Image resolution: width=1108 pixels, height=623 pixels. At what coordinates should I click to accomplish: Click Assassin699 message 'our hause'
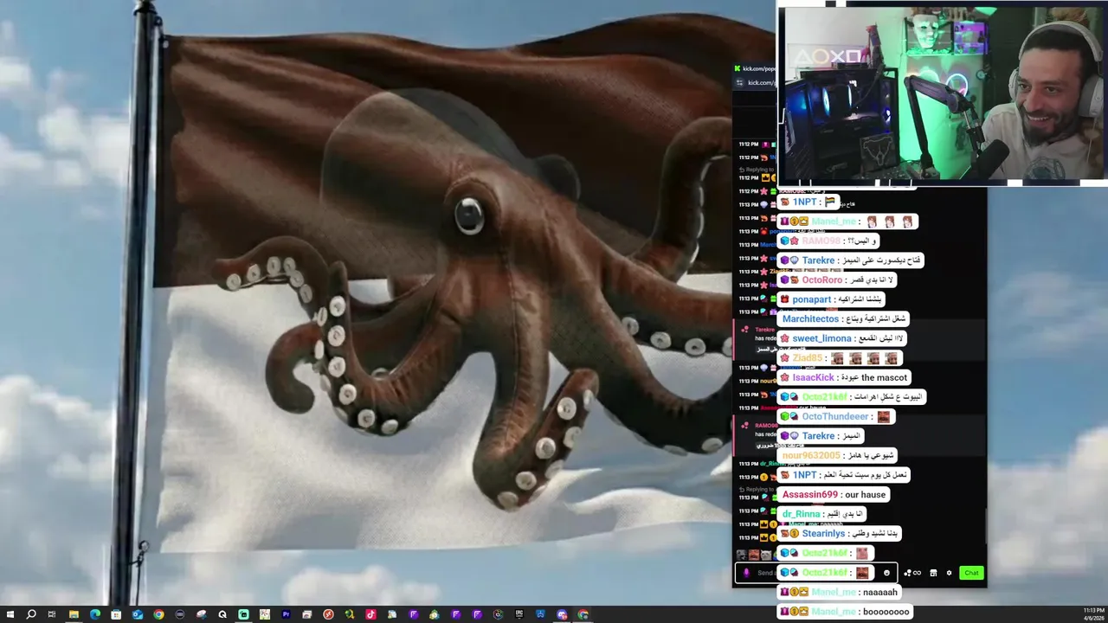click(x=834, y=494)
